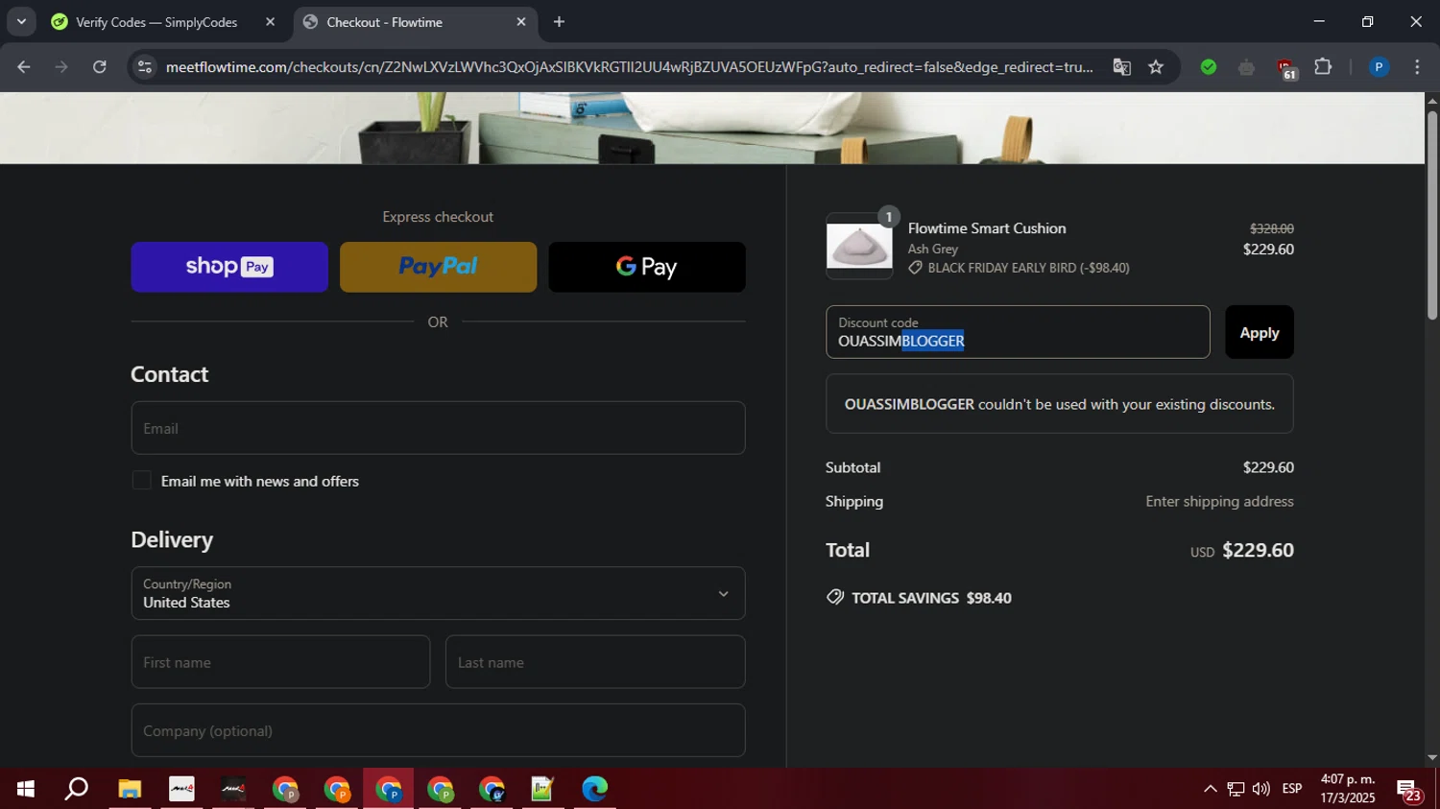
Task: Switch the ESP keyboard language indicator
Action: pyautogui.click(x=1292, y=789)
